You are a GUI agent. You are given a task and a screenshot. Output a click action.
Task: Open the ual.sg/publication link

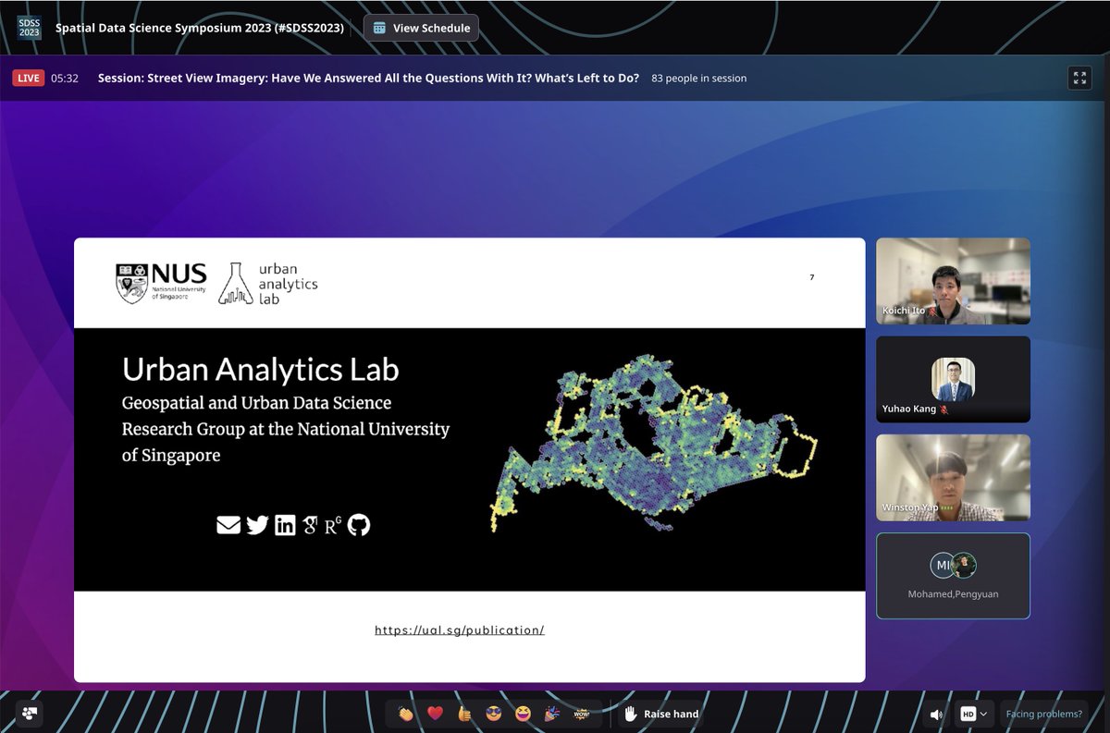pyautogui.click(x=460, y=630)
